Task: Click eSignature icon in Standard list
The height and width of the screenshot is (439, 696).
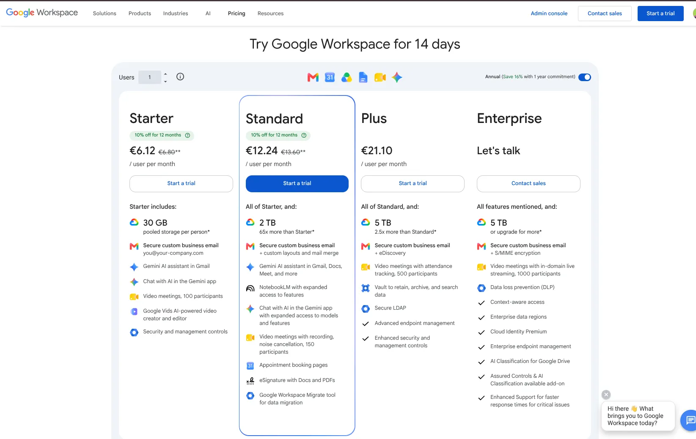Action: pos(250,381)
